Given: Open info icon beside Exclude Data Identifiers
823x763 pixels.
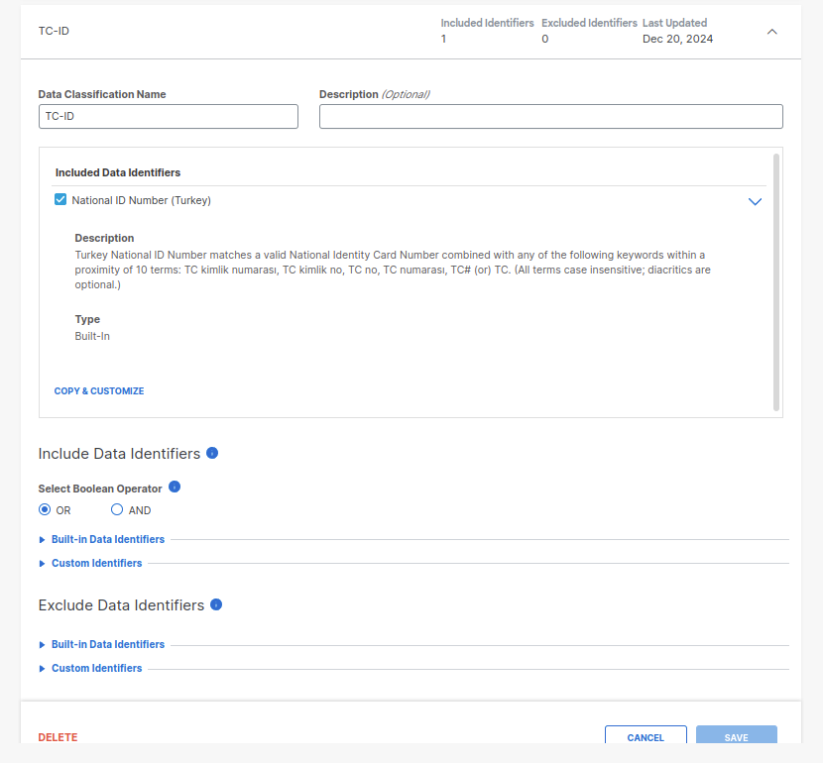Looking at the screenshot, I should (216, 604).
